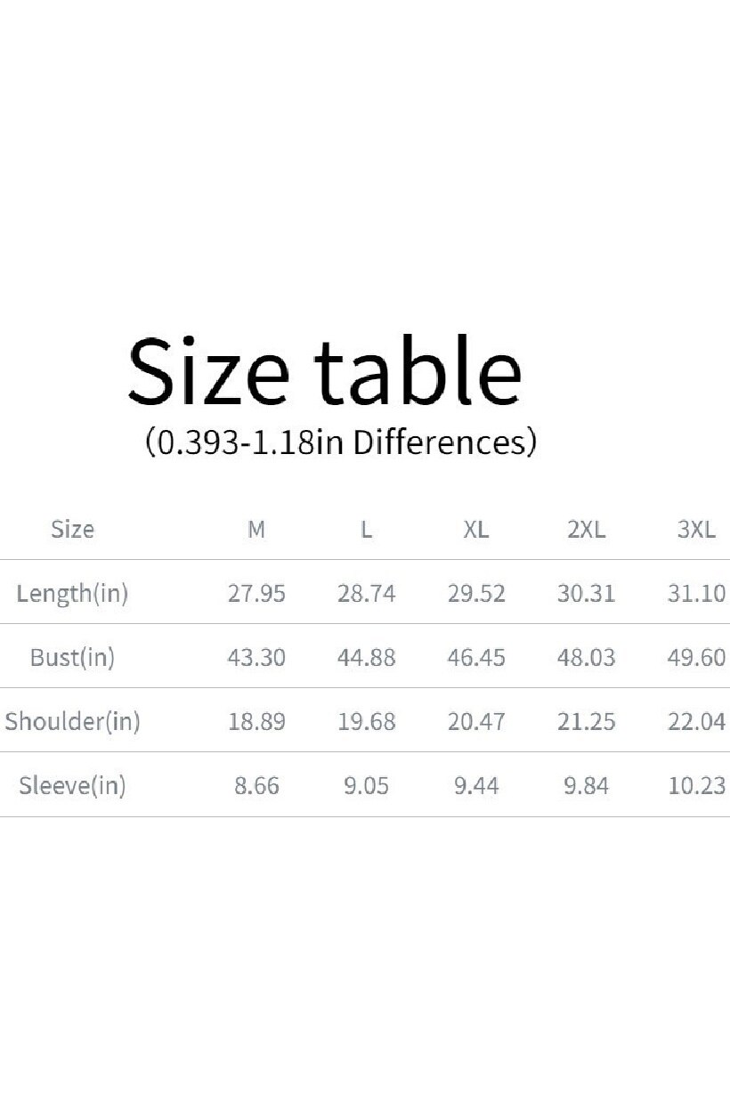The width and height of the screenshot is (730, 1095).
Task: Select the XL size column header
Action: point(476,530)
